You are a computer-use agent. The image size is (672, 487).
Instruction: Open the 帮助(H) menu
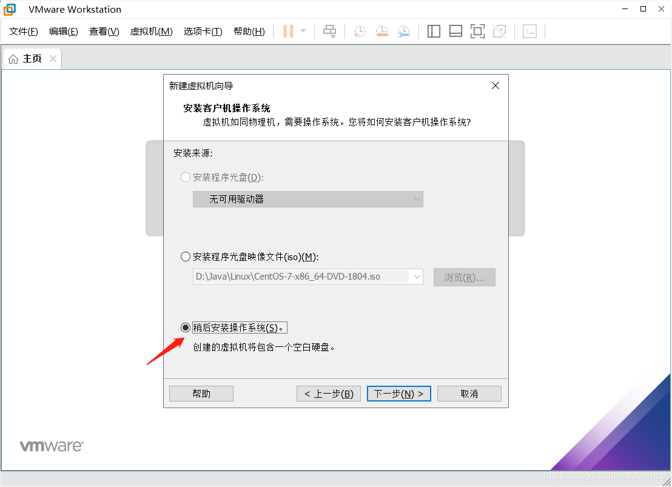249,32
